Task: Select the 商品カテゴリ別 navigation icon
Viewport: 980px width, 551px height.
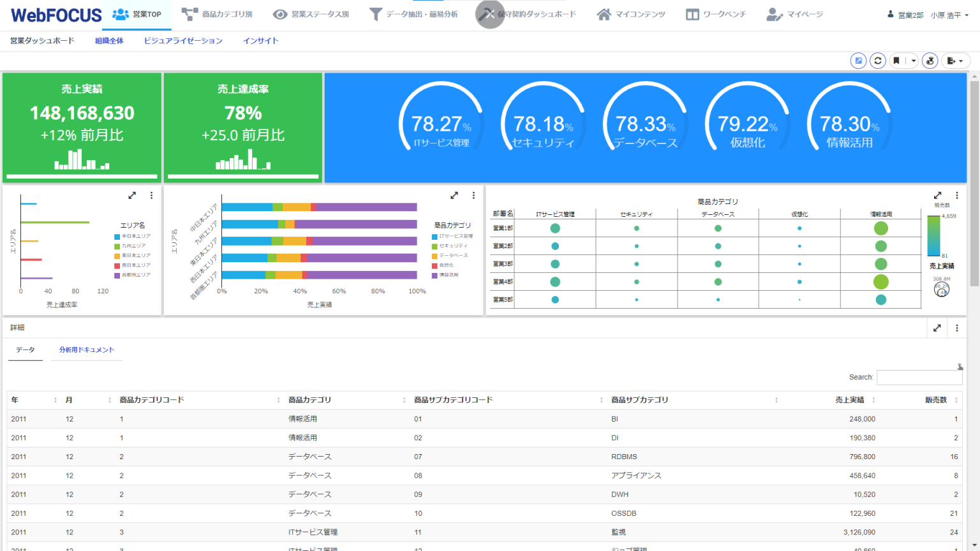Action: coord(189,13)
